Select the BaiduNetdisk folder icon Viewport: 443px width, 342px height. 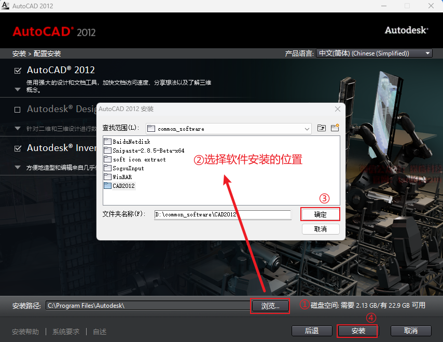(x=107, y=141)
